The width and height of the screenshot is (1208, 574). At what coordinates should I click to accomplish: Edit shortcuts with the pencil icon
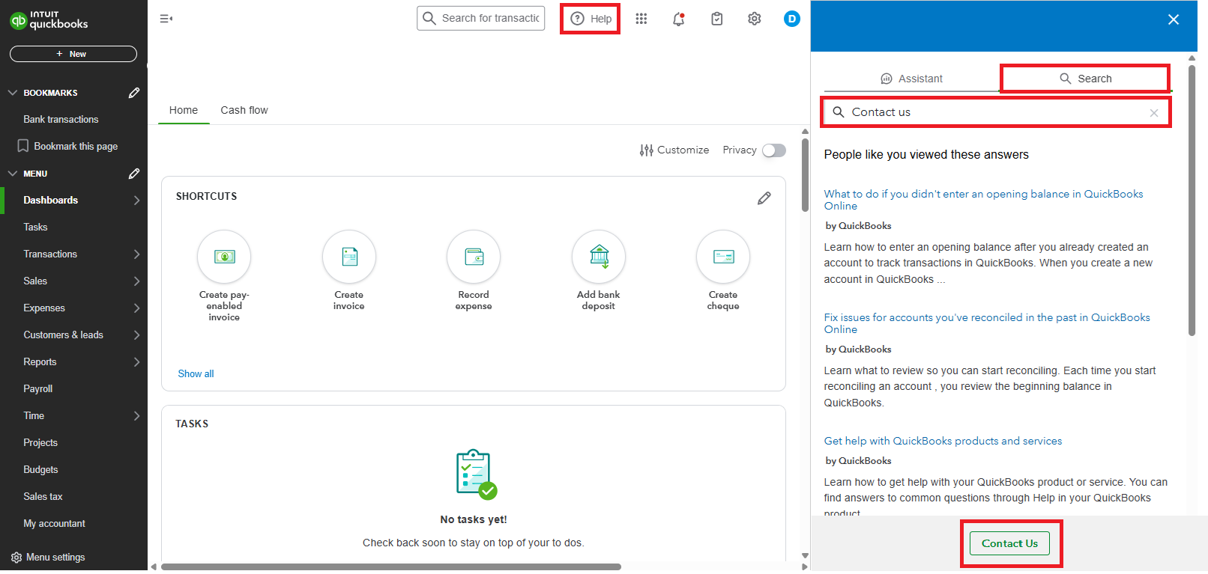pyautogui.click(x=764, y=198)
